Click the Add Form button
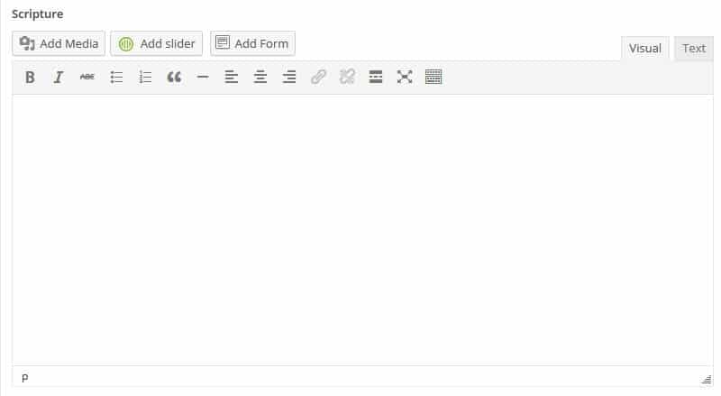This screenshot has width=721, height=396. (x=252, y=43)
